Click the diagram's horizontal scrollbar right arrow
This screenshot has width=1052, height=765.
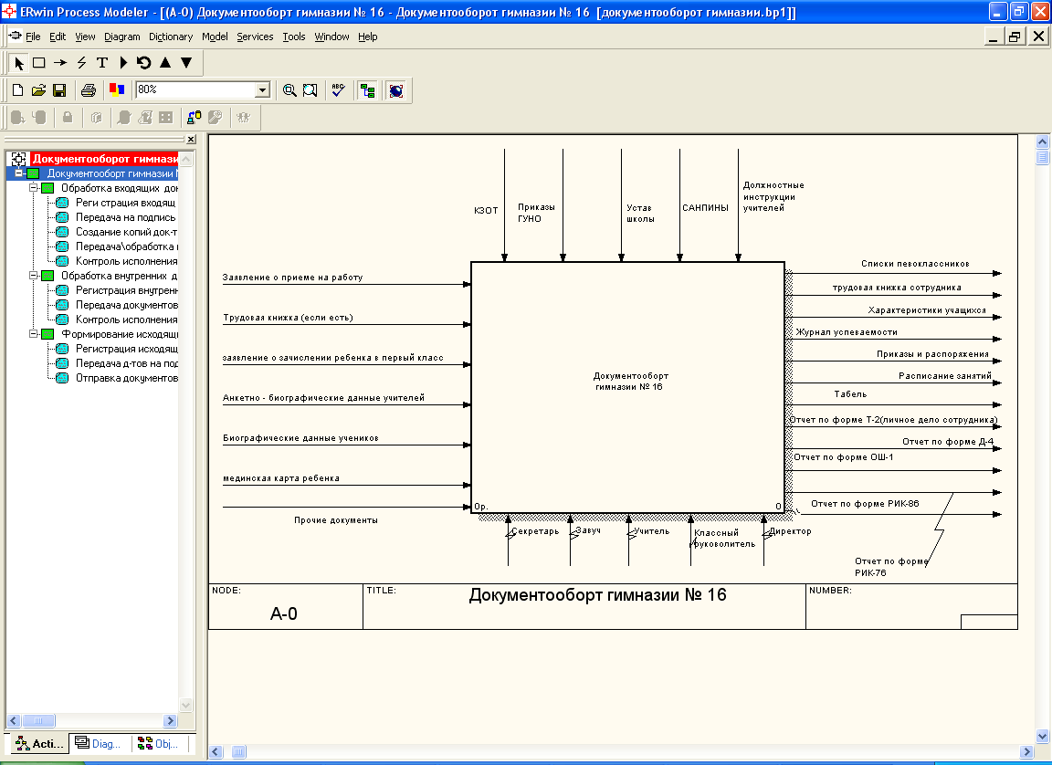[x=1025, y=752]
